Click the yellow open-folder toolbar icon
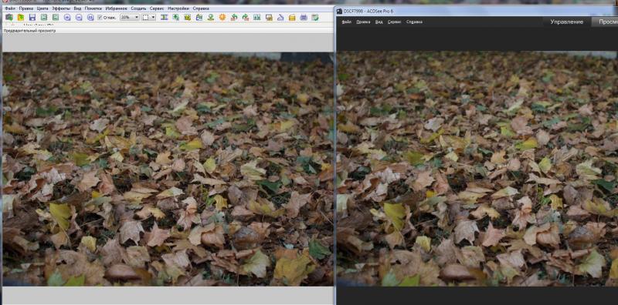 (21, 17)
